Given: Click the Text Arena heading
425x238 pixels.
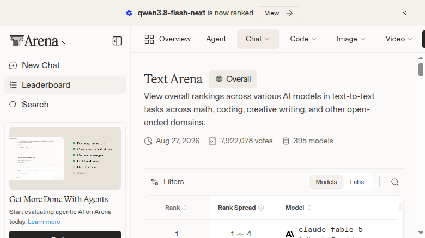Looking at the screenshot, I should (x=173, y=79).
